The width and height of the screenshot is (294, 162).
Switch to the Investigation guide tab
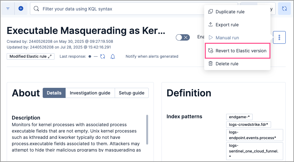pyautogui.click(x=90, y=93)
